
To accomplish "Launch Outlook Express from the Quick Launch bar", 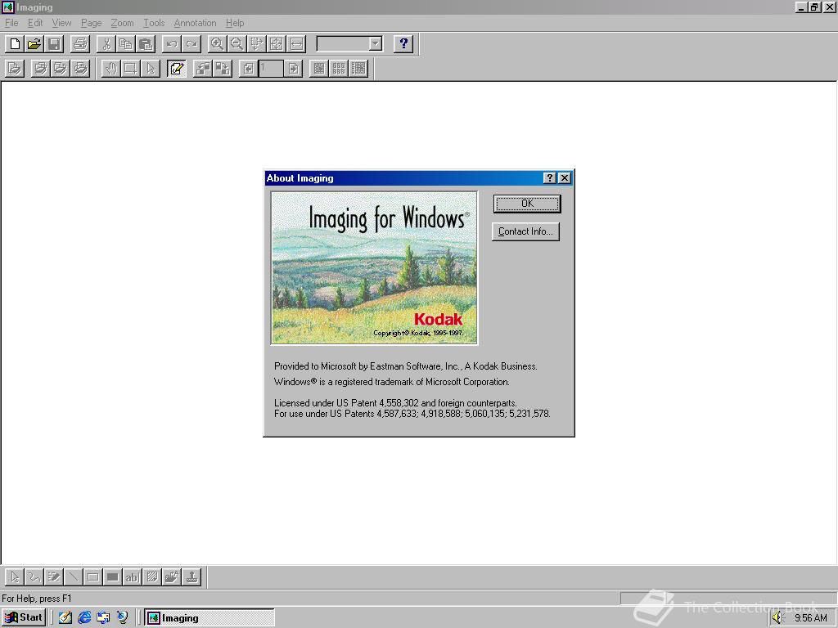I will pyautogui.click(x=103, y=618).
